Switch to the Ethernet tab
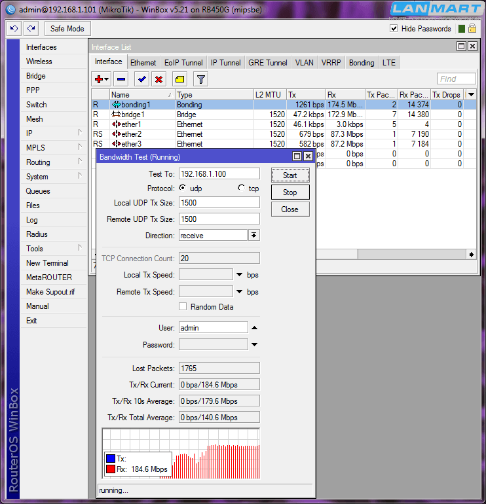The width and height of the screenshot is (486, 504). [x=143, y=63]
